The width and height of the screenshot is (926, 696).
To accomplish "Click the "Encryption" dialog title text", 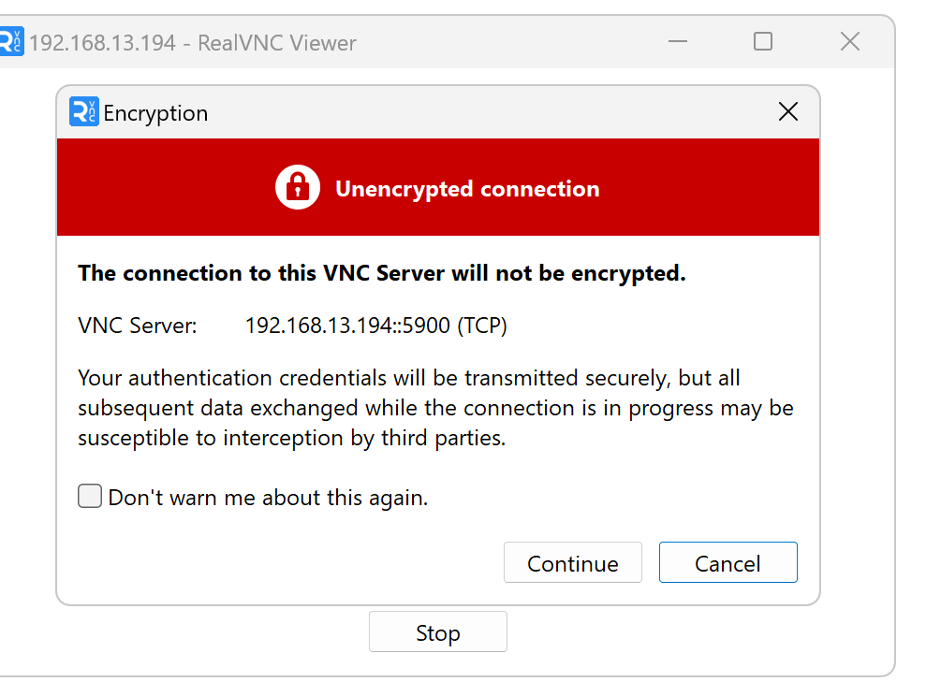I will (155, 113).
